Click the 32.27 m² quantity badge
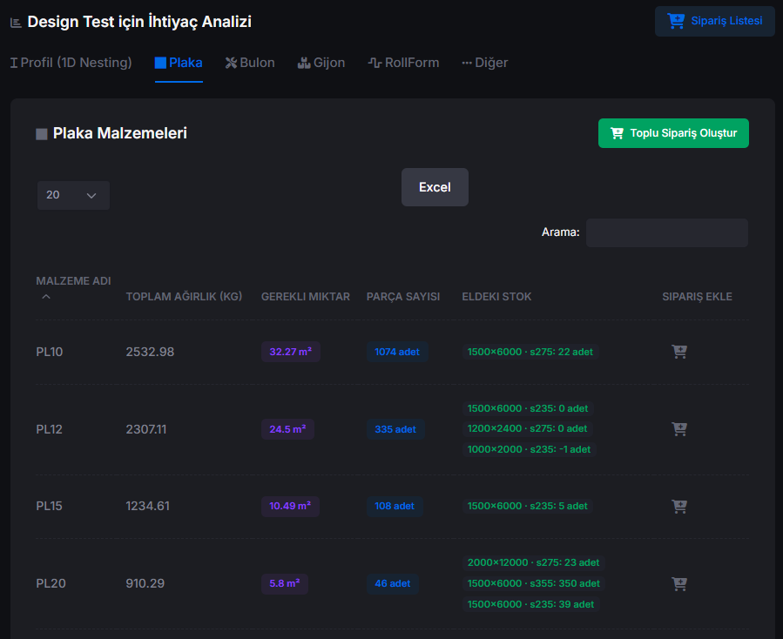 tap(291, 352)
